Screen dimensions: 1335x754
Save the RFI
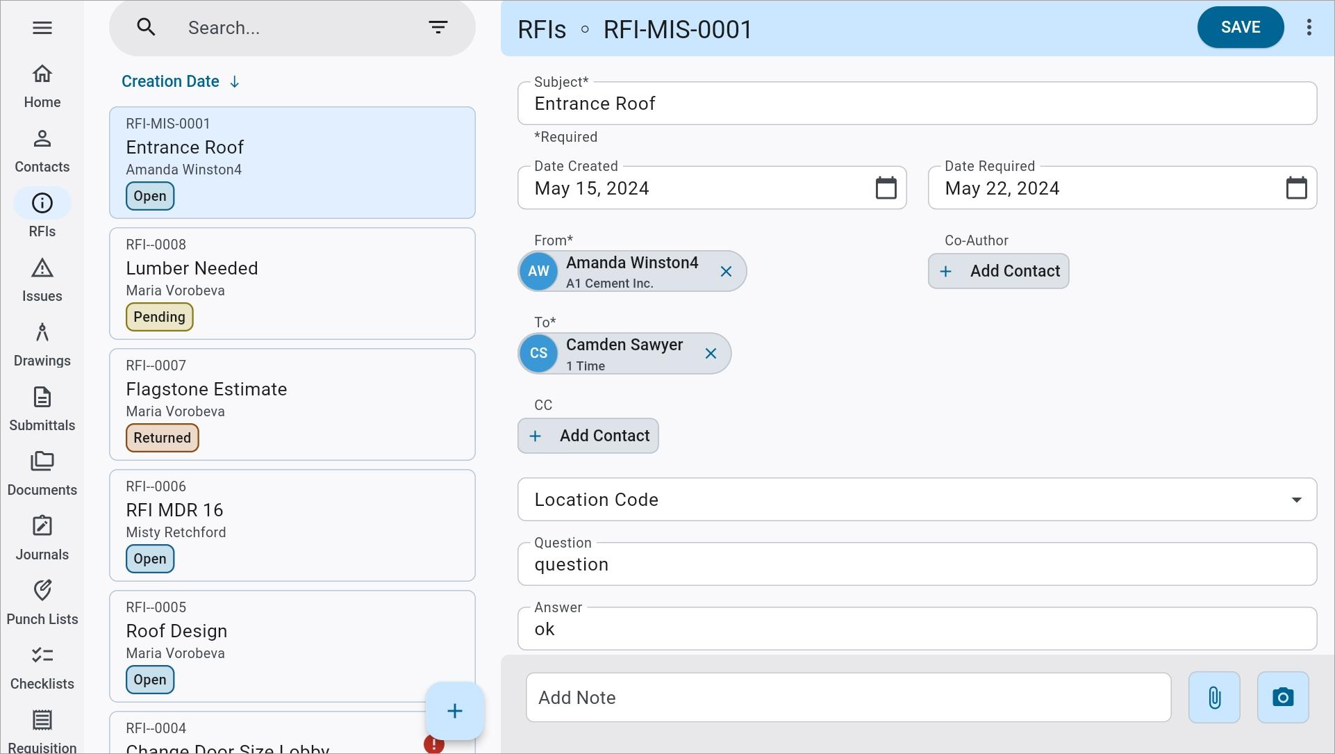(x=1240, y=27)
